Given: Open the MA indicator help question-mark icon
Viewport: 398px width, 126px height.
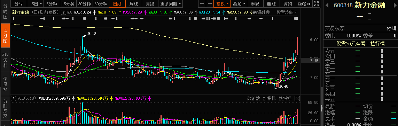Looking at the screenshot, I should point(63,12).
